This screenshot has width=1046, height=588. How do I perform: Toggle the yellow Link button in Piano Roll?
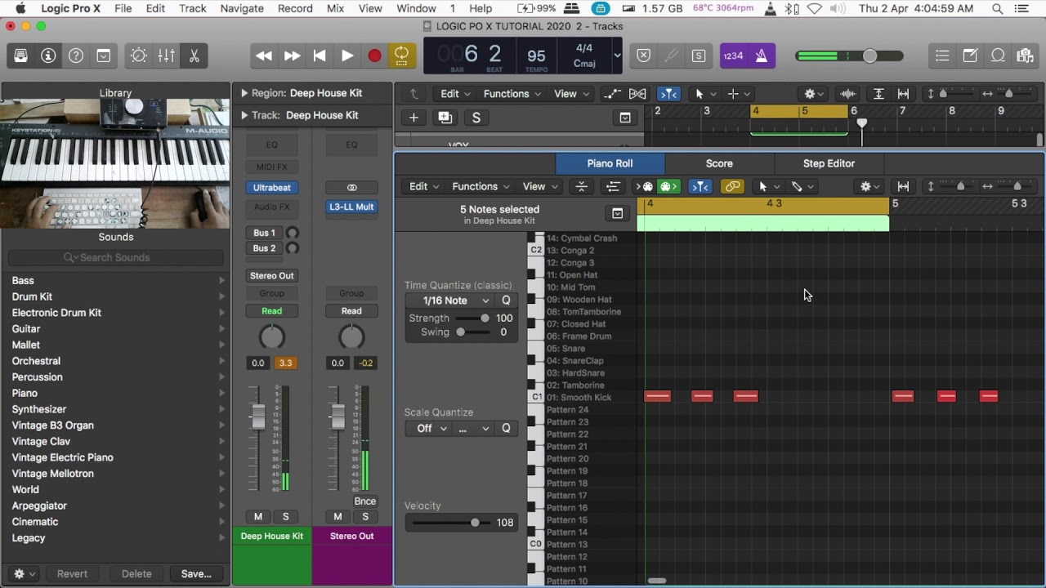point(732,187)
